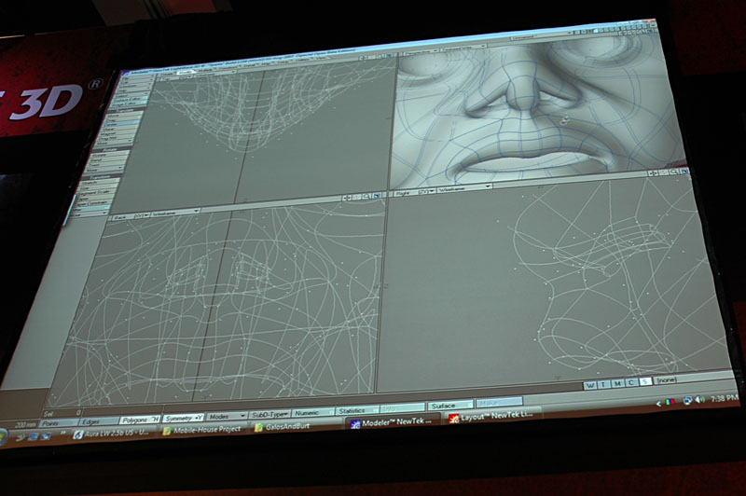This screenshot has width=746, height=496.
Task: Open the Modes dropdown
Action: click(227, 416)
